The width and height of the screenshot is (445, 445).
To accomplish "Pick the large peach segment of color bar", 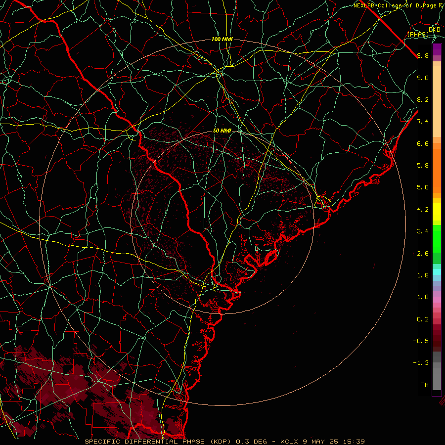I will [x=437, y=101].
